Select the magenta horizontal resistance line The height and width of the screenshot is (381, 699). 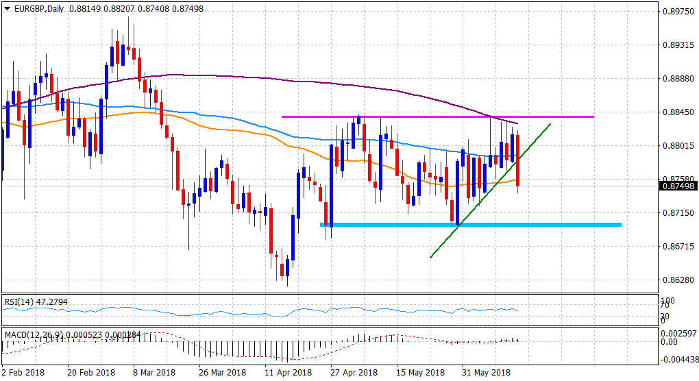pyautogui.click(x=439, y=117)
